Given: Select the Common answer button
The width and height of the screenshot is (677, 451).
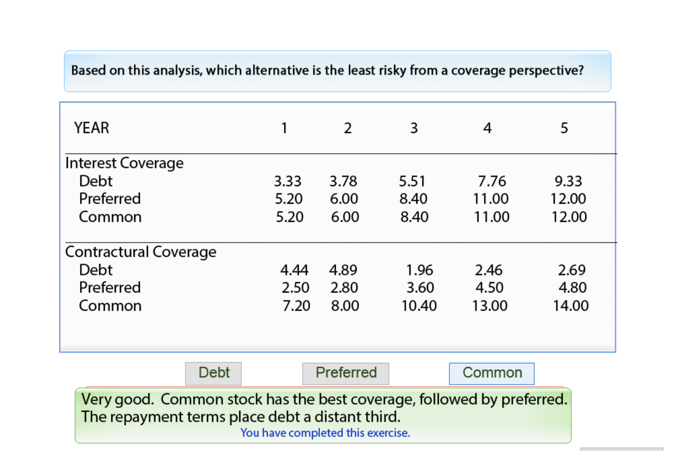Looking at the screenshot, I should [491, 373].
